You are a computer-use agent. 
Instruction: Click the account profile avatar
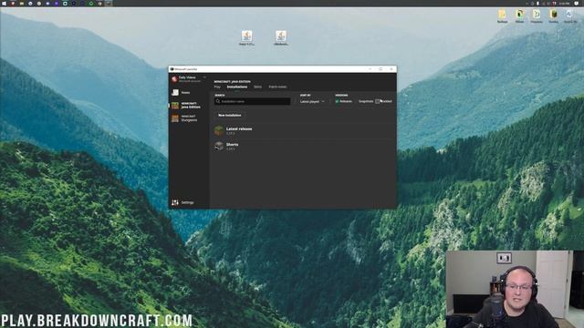(174, 79)
